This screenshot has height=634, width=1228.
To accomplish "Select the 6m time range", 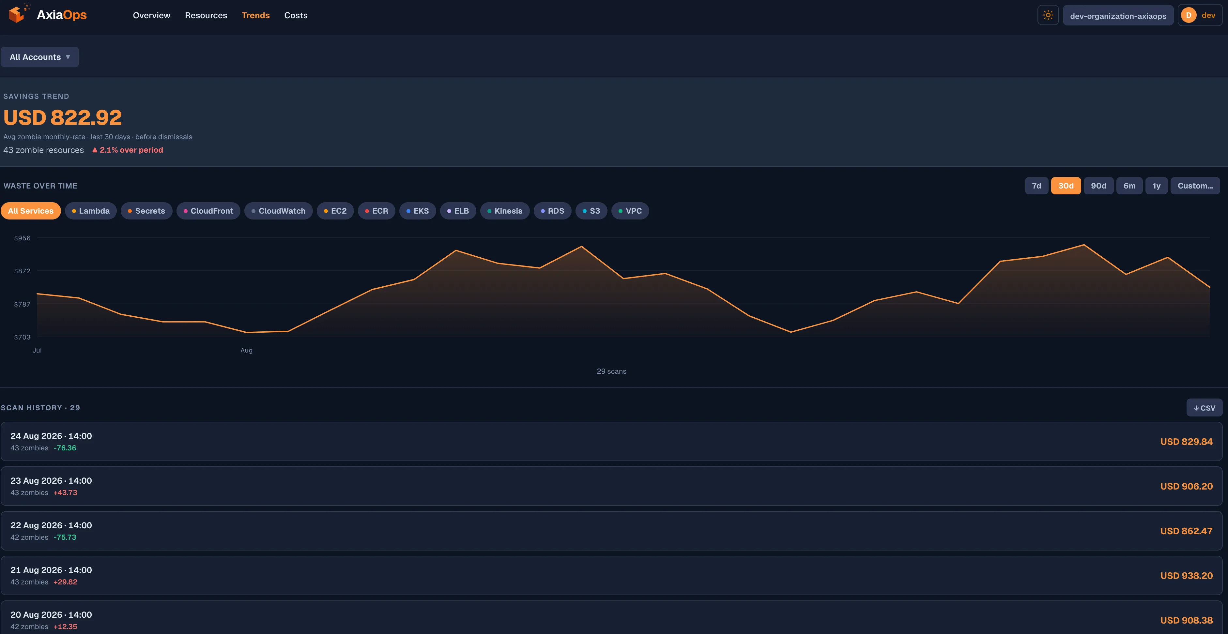I will 1129,186.
